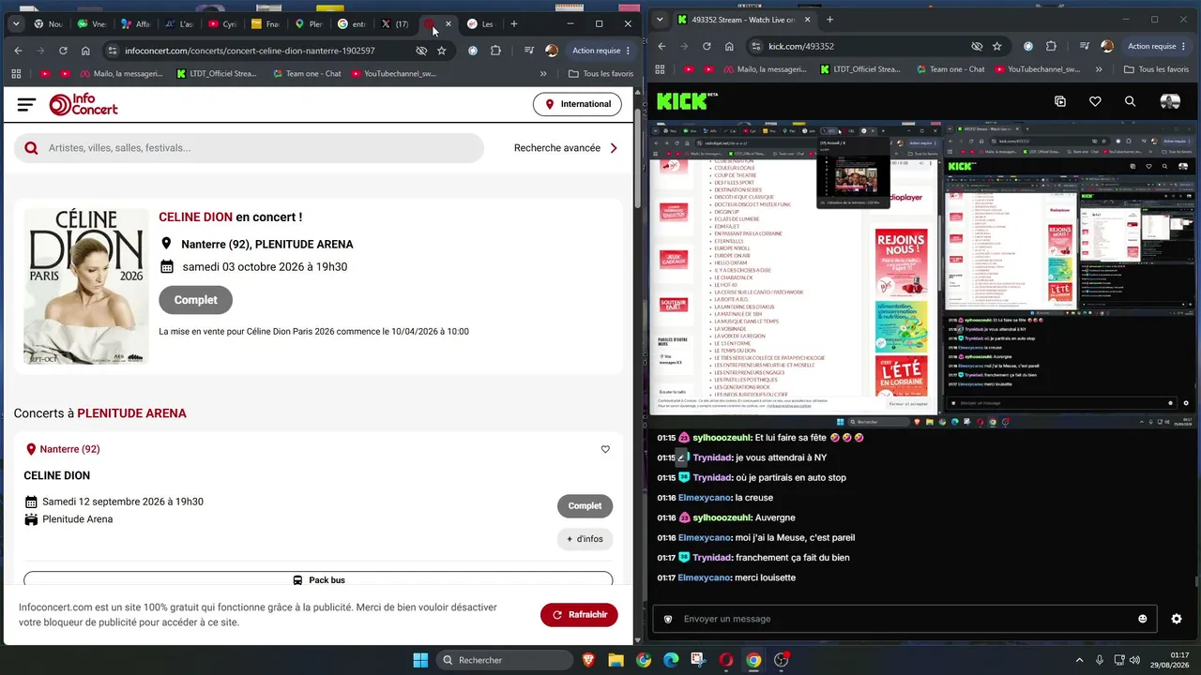Open Microsoft Edge from the taskbar
This screenshot has height=675, width=1201.
[671, 660]
